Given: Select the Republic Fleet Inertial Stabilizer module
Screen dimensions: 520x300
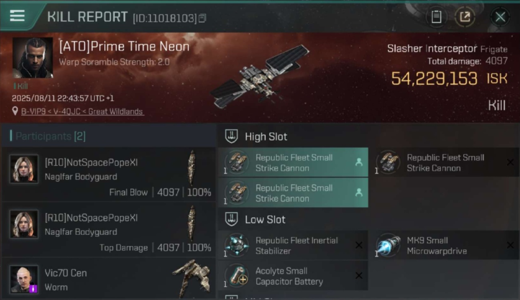Looking at the screenshot, I should [x=293, y=245].
